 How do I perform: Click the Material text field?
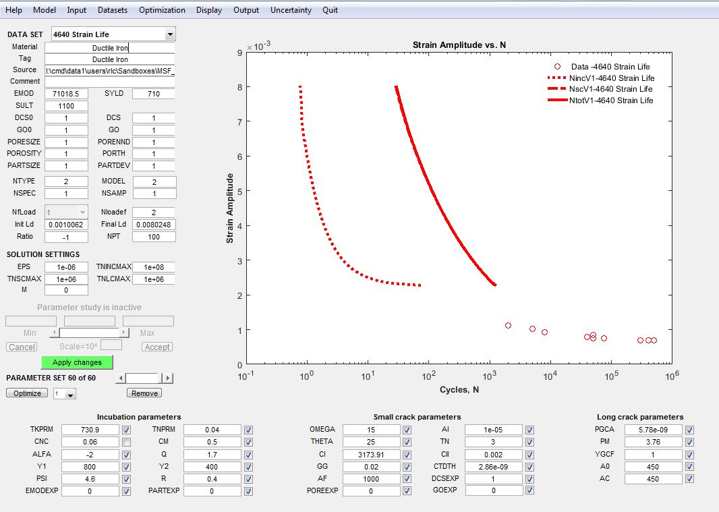tap(110, 48)
